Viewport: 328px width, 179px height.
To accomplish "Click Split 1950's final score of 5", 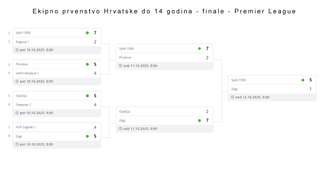I will [x=311, y=80].
